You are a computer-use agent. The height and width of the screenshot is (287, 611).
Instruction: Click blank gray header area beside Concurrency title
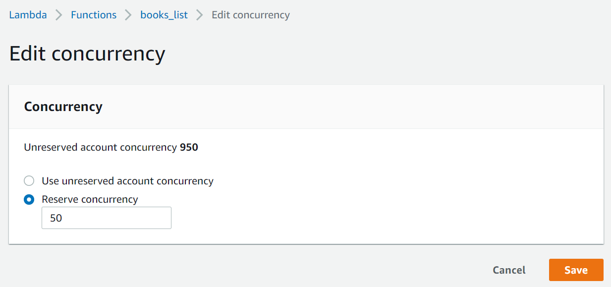[347, 107]
